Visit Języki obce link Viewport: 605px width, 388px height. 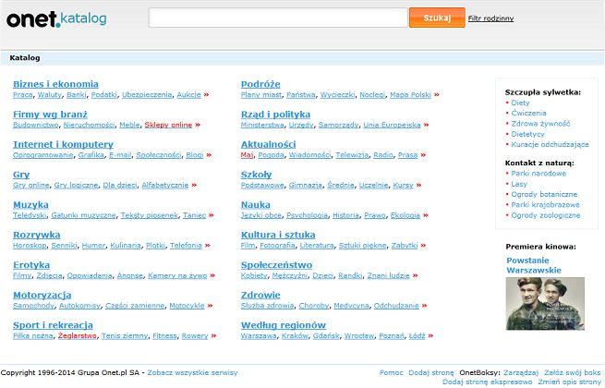pos(261,215)
